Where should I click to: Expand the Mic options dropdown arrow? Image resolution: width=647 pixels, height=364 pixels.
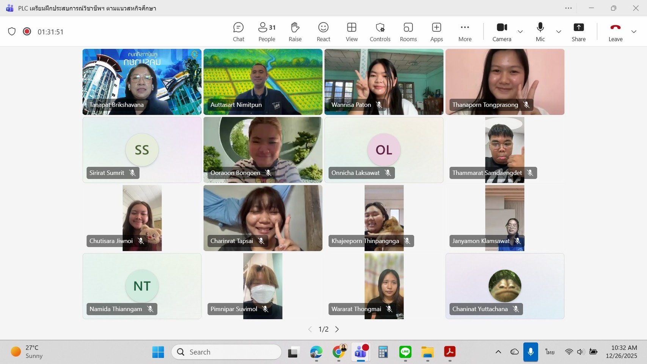[558, 32]
